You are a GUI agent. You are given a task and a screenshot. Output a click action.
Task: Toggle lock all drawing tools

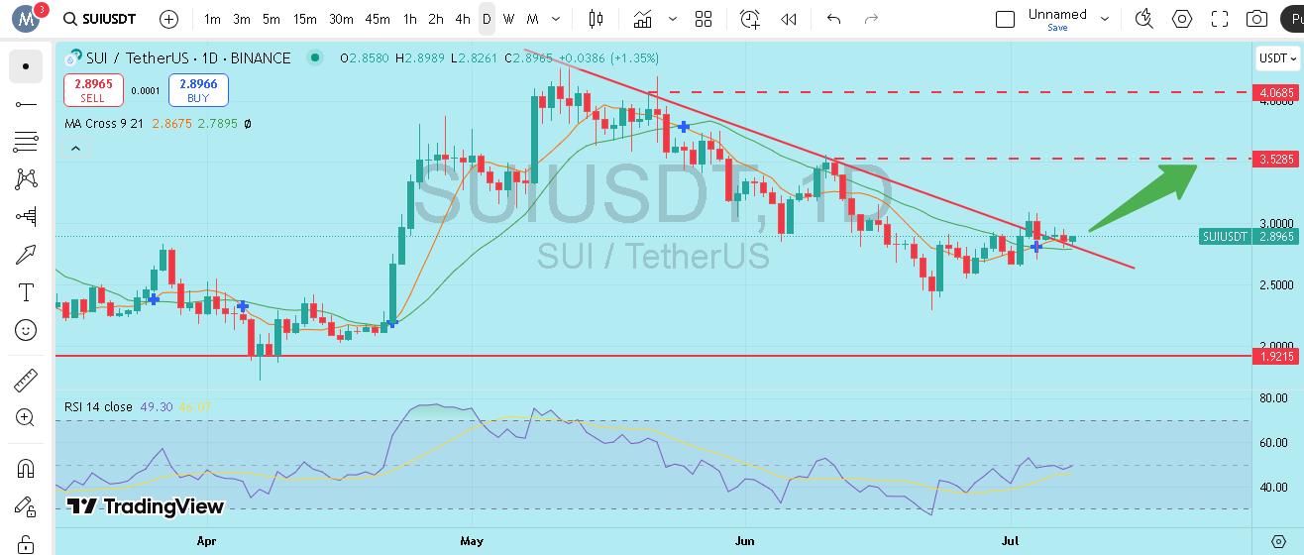(26, 543)
